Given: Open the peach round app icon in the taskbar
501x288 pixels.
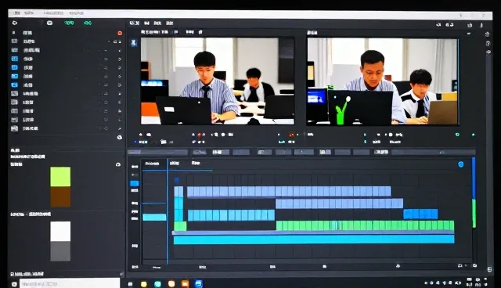Looking at the screenshot, I should pyautogui.click(x=171, y=284).
